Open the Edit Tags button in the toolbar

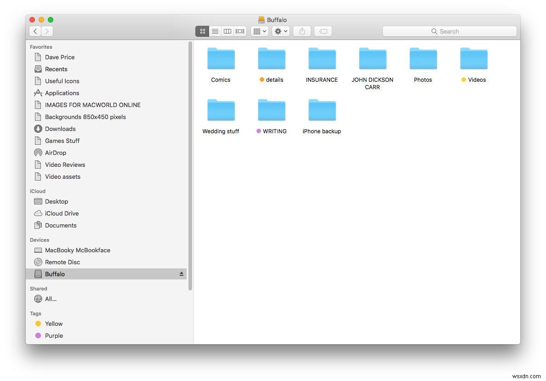[x=323, y=31]
